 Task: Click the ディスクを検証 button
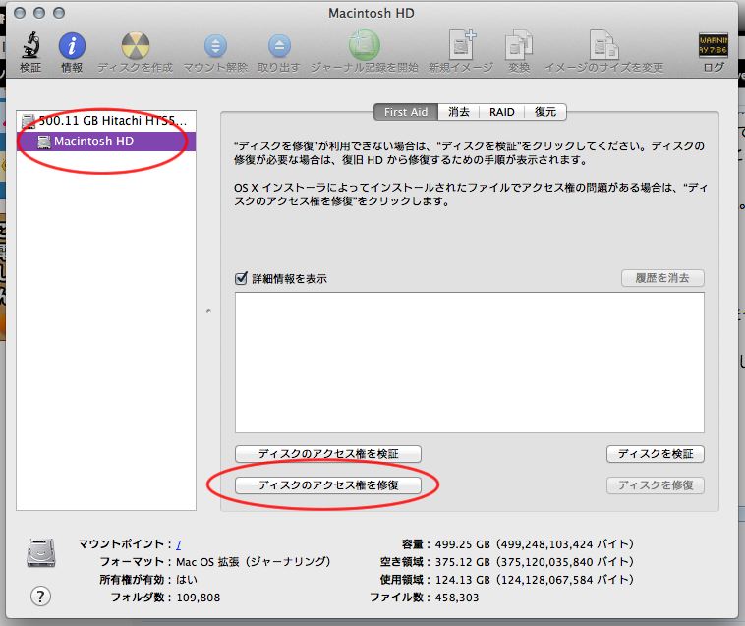pyautogui.click(x=656, y=454)
